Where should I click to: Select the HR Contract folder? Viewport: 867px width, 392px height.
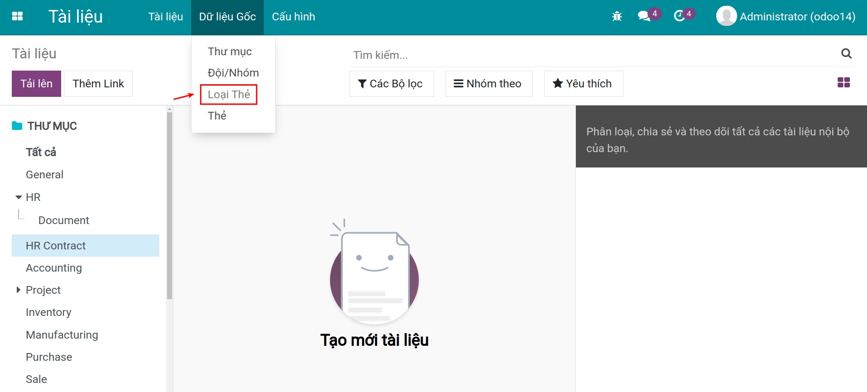[x=86, y=246]
